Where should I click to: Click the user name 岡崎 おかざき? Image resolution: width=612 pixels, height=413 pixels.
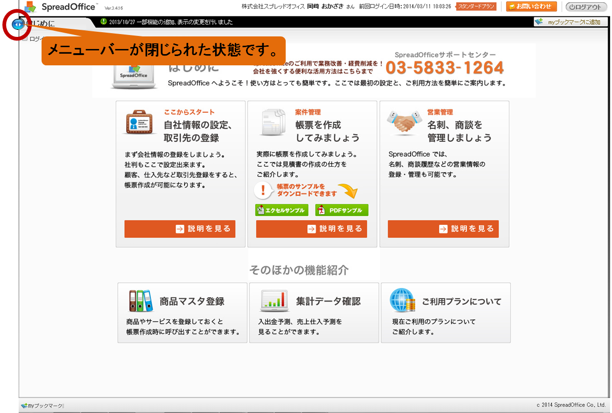[325, 7]
